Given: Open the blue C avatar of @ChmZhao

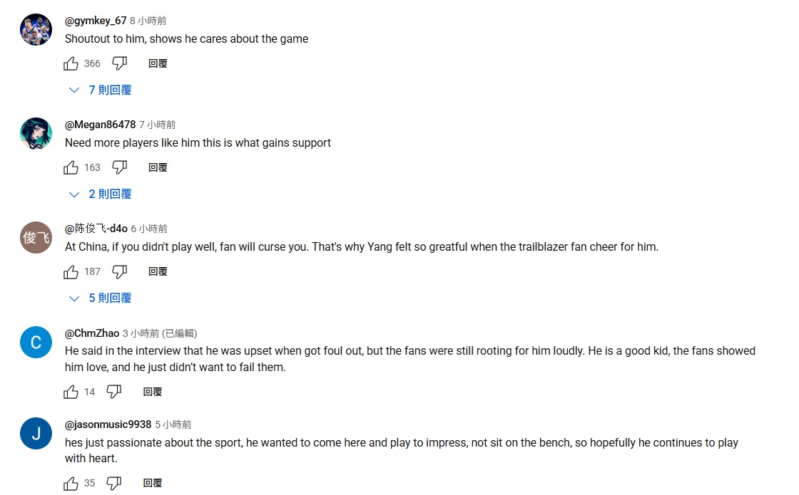Looking at the screenshot, I should (36, 342).
